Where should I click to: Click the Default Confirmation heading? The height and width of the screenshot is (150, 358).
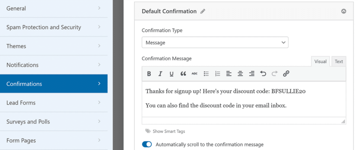tap(169, 11)
